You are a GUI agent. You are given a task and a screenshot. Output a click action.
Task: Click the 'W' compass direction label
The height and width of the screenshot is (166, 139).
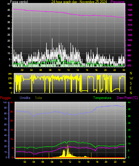coord(131,78)
